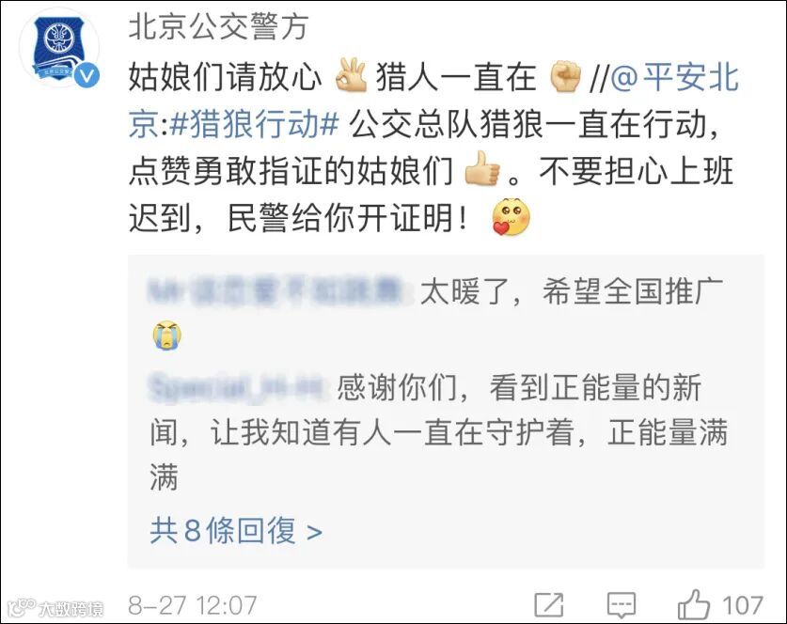Tap the blue verified V badge
This screenshot has width=787, height=624.
click(x=88, y=77)
